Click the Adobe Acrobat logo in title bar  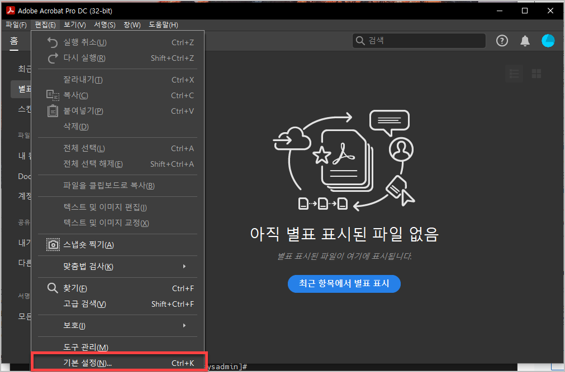pyautogui.click(x=11, y=11)
